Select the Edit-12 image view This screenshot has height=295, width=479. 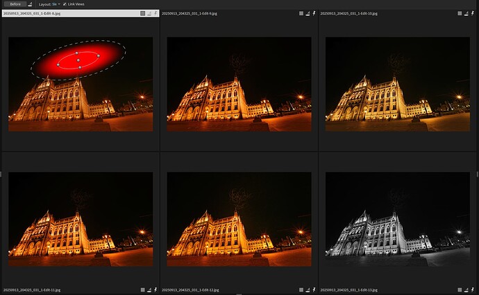(x=239, y=220)
